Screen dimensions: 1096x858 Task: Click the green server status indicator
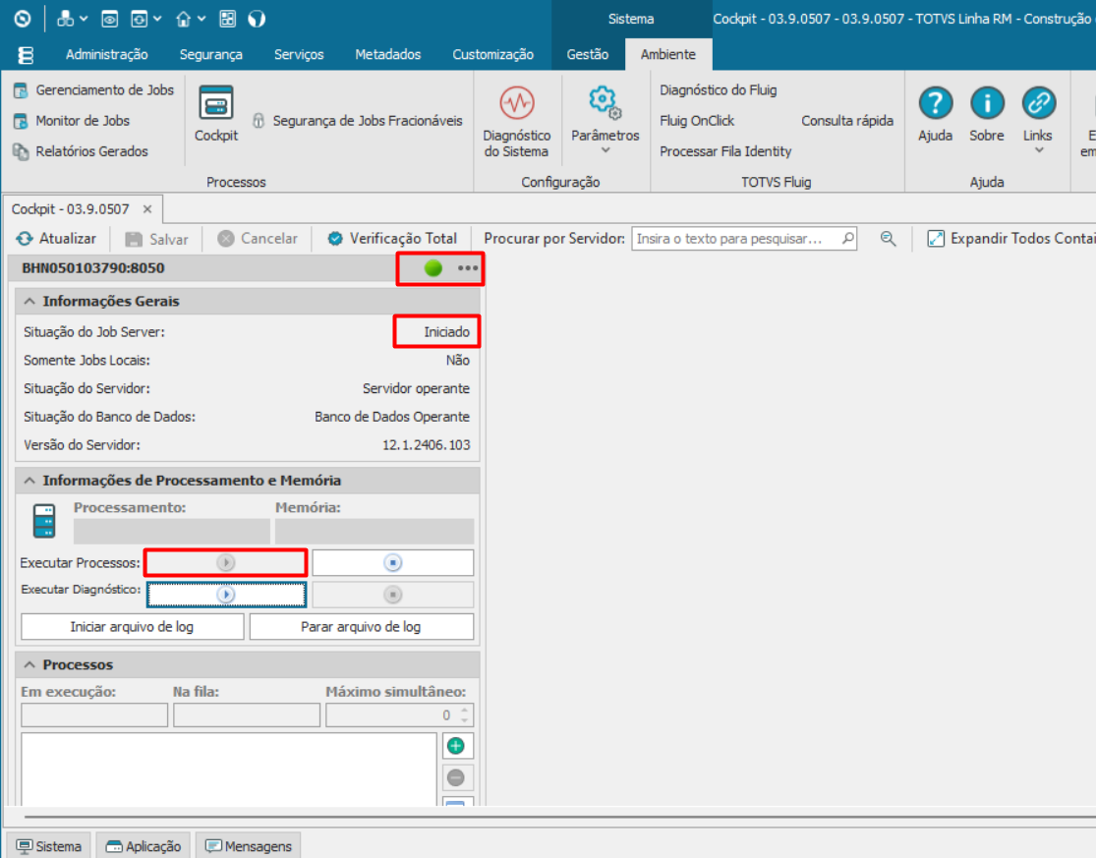click(x=433, y=267)
